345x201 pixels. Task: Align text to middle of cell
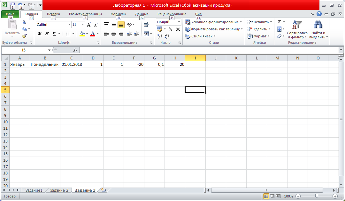click(113, 24)
